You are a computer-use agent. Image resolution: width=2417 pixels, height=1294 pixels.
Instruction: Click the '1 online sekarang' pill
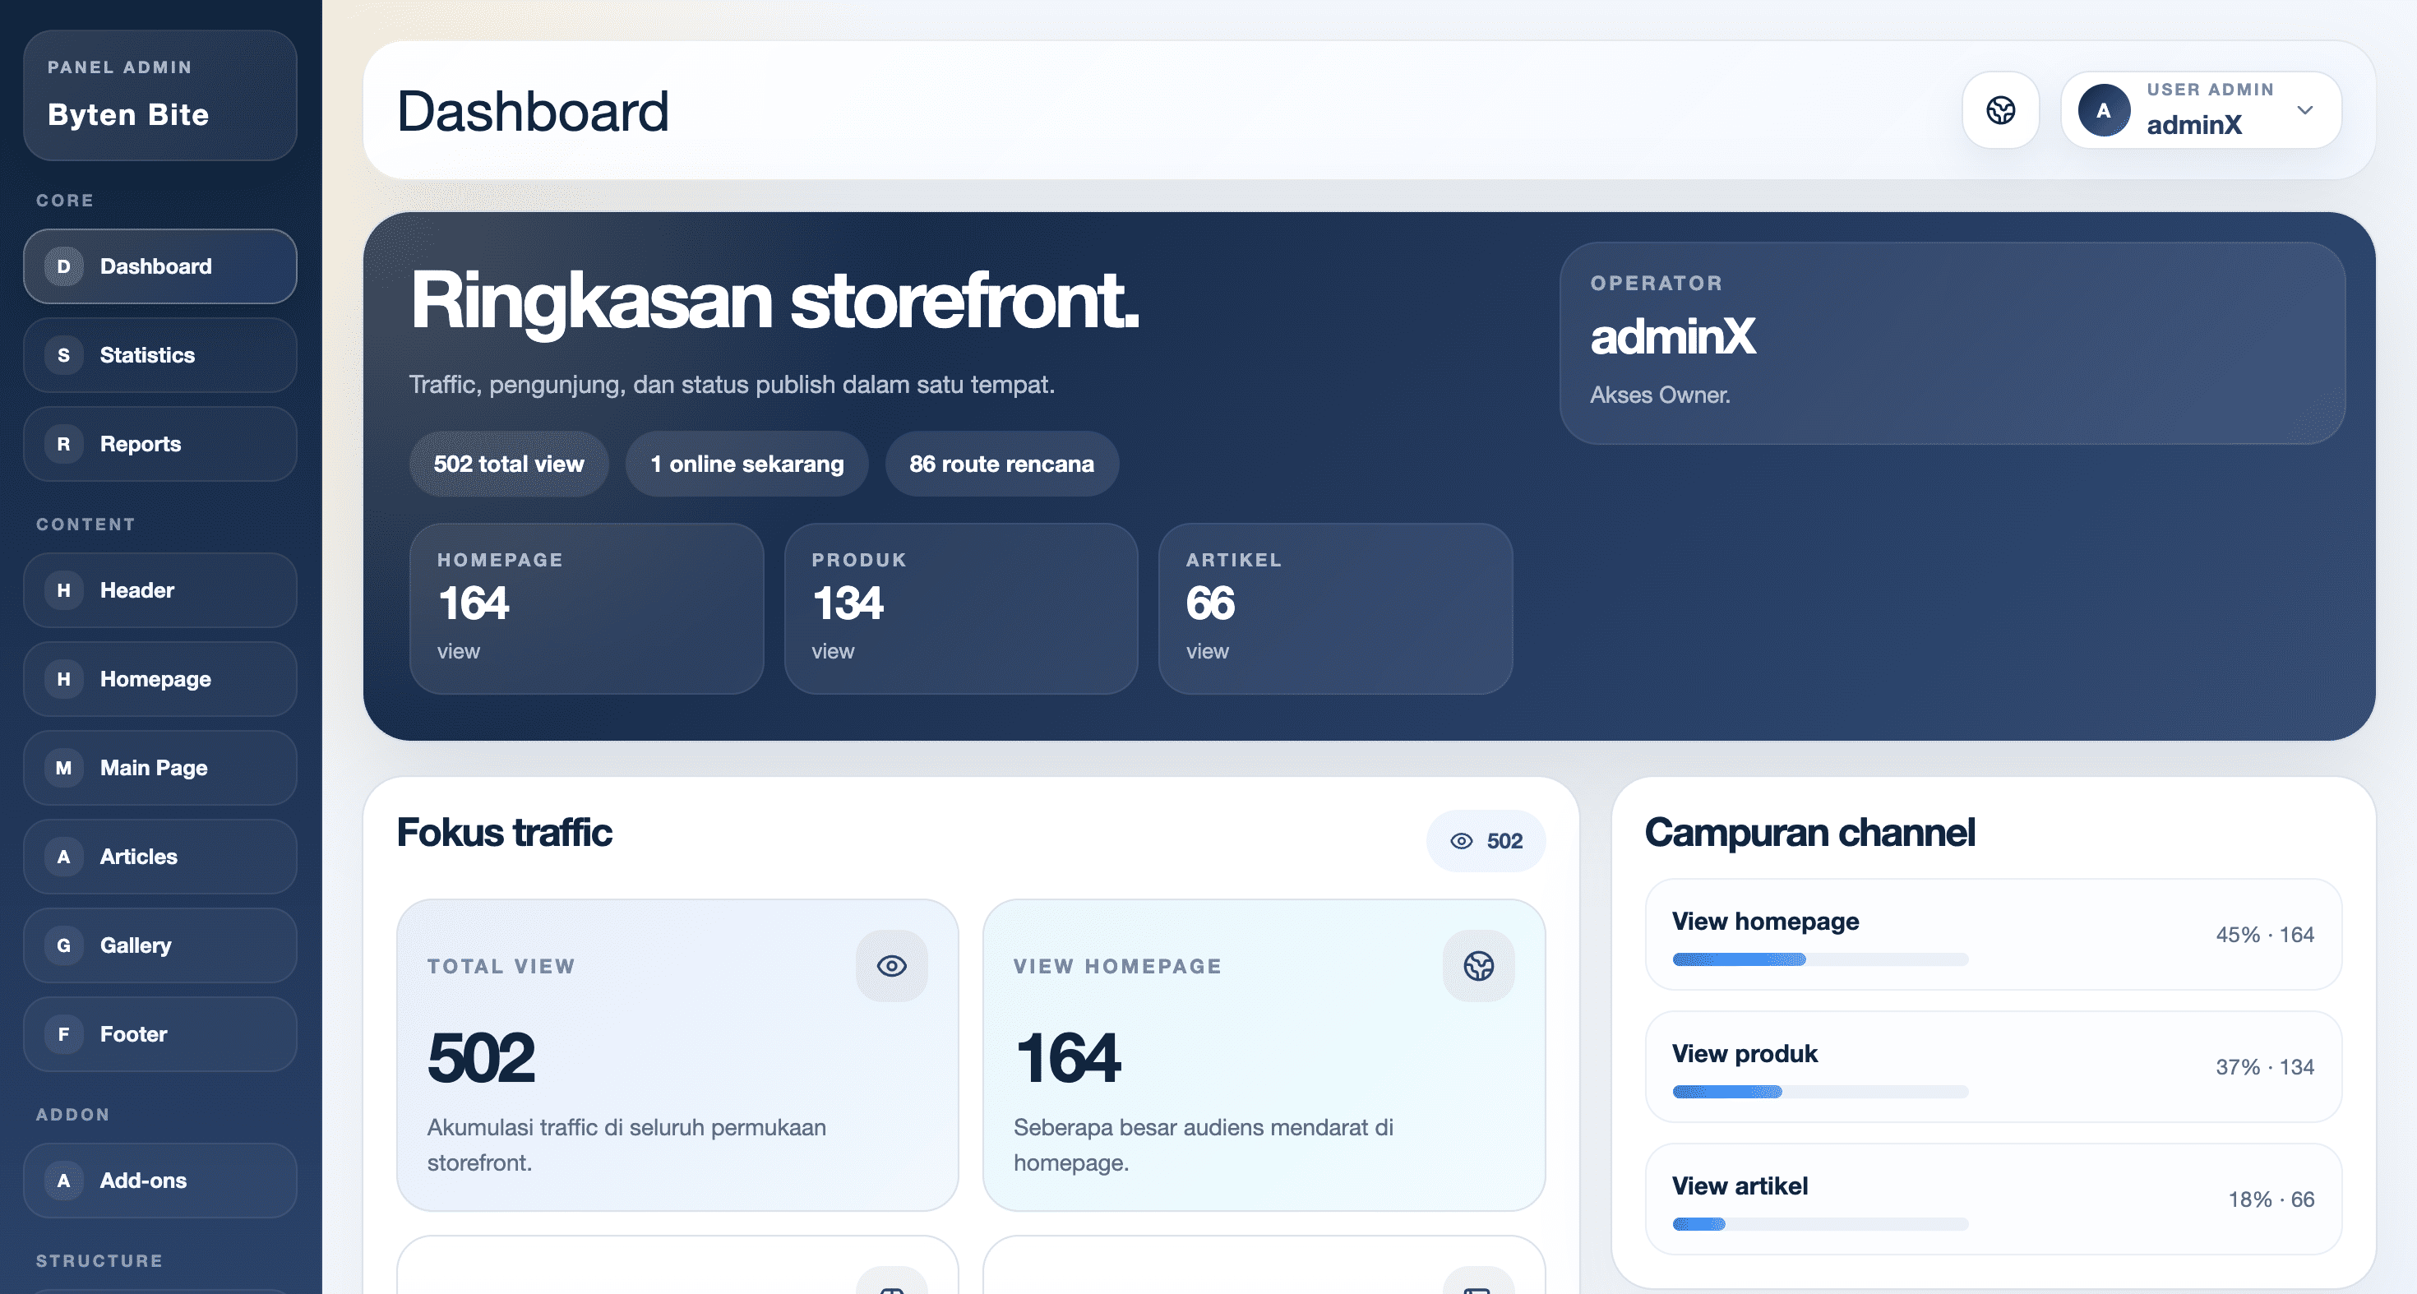point(746,464)
